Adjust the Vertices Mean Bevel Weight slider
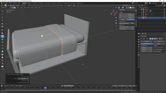 pos(127,23)
